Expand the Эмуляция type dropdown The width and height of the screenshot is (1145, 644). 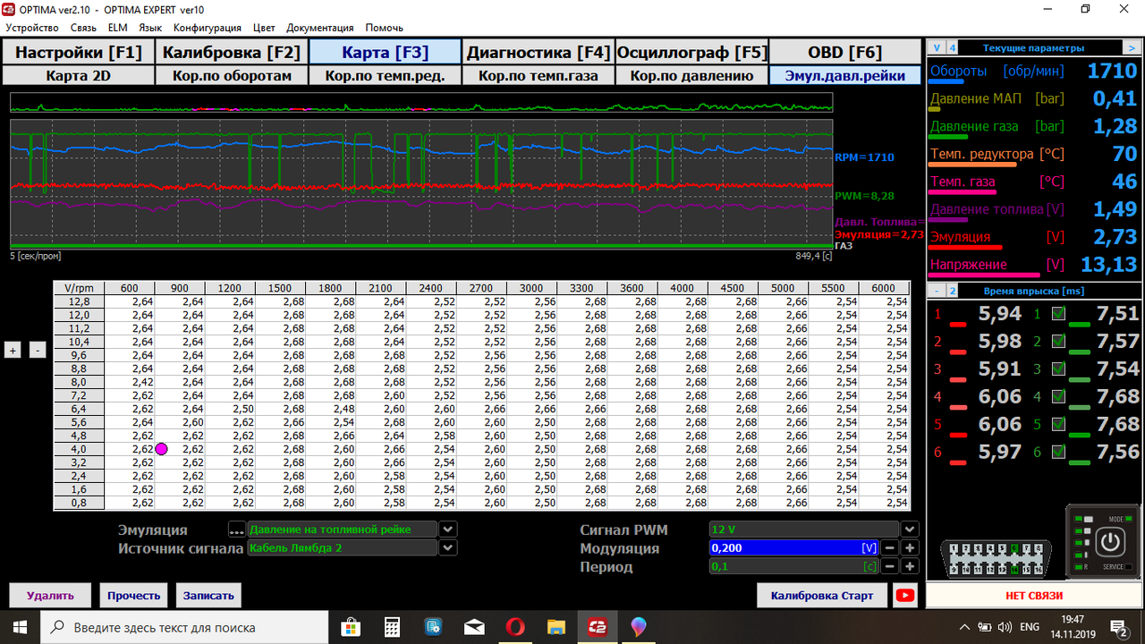(448, 530)
